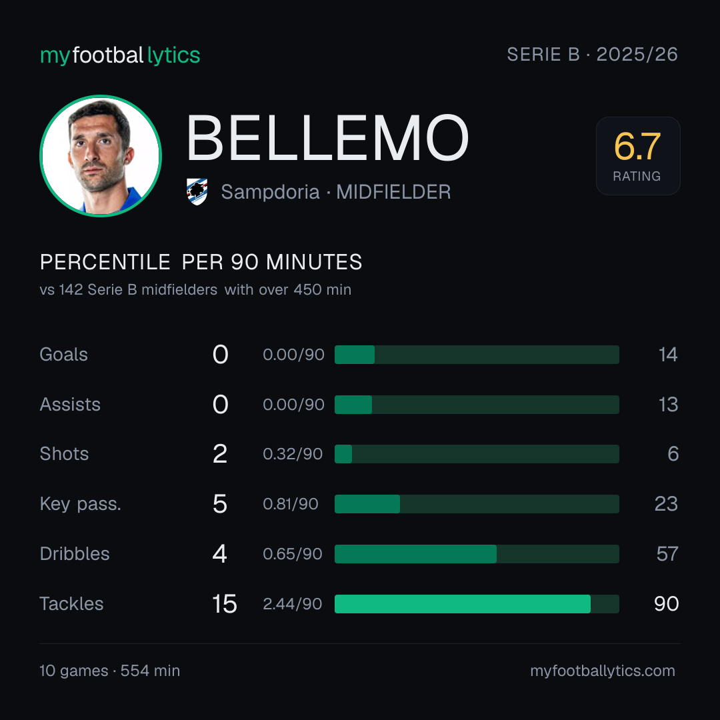Click the Goals percentile bar
Screen dimensions: 720x720
pyautogui.click(x=477, y=355)
